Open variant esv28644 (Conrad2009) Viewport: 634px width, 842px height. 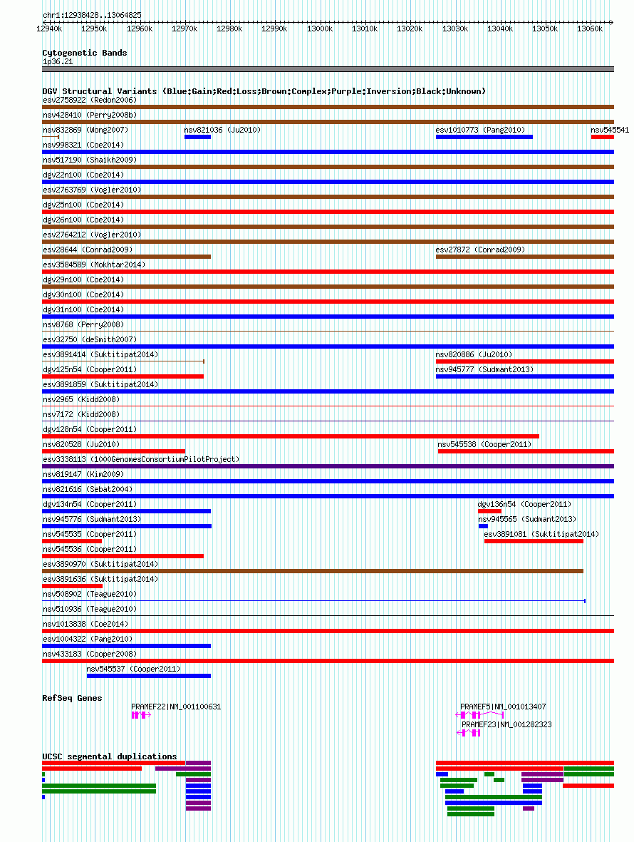tap(88, 250)
